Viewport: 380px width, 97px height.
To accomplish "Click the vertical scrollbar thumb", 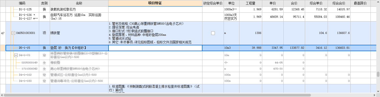I will [x=378, y=74].
